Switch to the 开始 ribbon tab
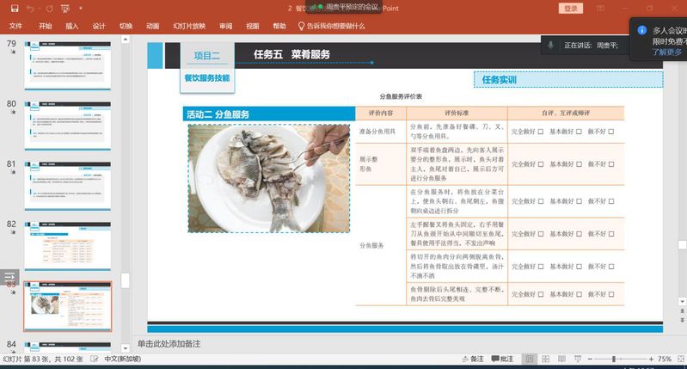The height and width of the screenshot is (369, 687). (x=45, y=26)
